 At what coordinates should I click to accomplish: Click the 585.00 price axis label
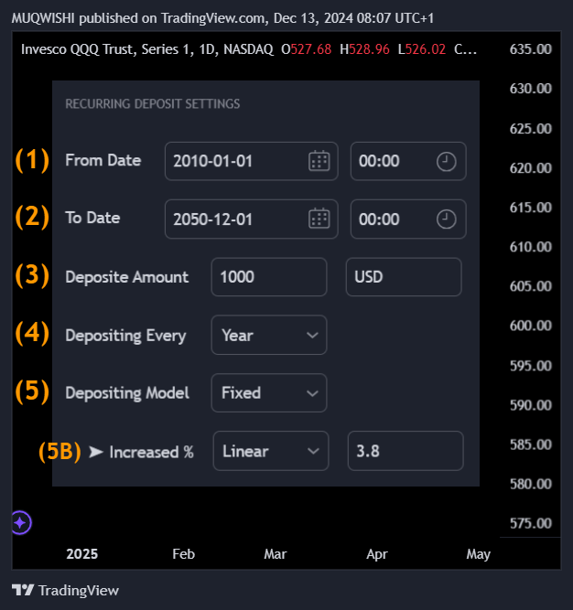click(x=531, y=444)
